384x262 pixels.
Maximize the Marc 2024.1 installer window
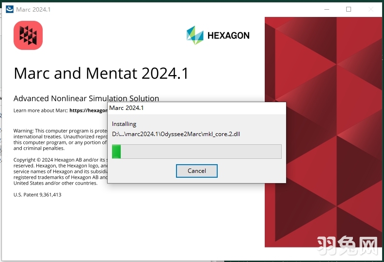348,9
